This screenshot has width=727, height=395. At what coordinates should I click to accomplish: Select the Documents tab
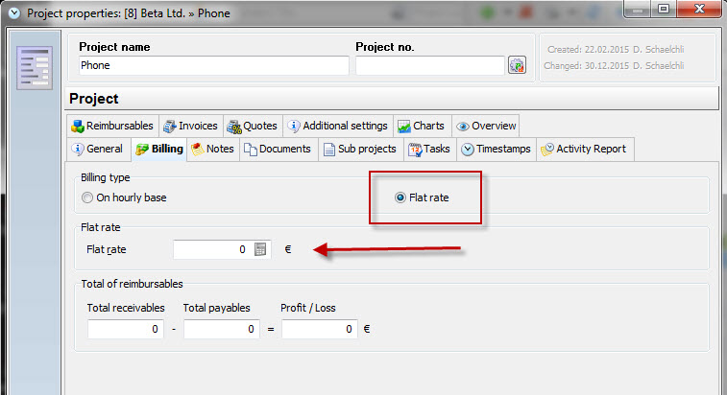[277, 149]
